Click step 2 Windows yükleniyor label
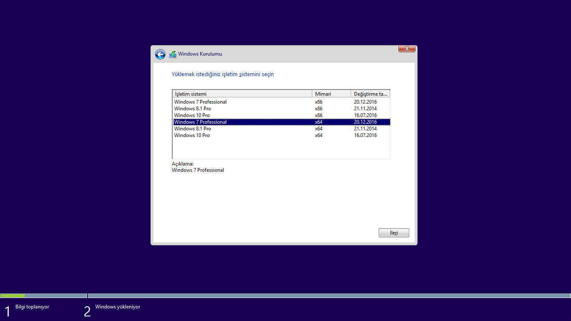The height and width of the screenshot is (321, 571). click(117, 307)
